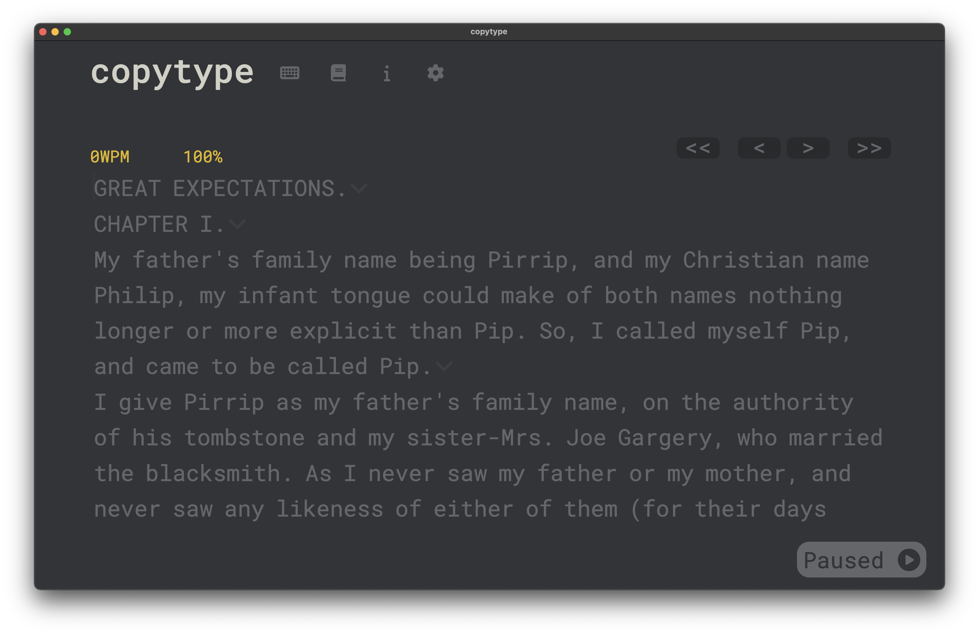Click the 100% accuracy indicator
The image size is (979, 635).
203,157
